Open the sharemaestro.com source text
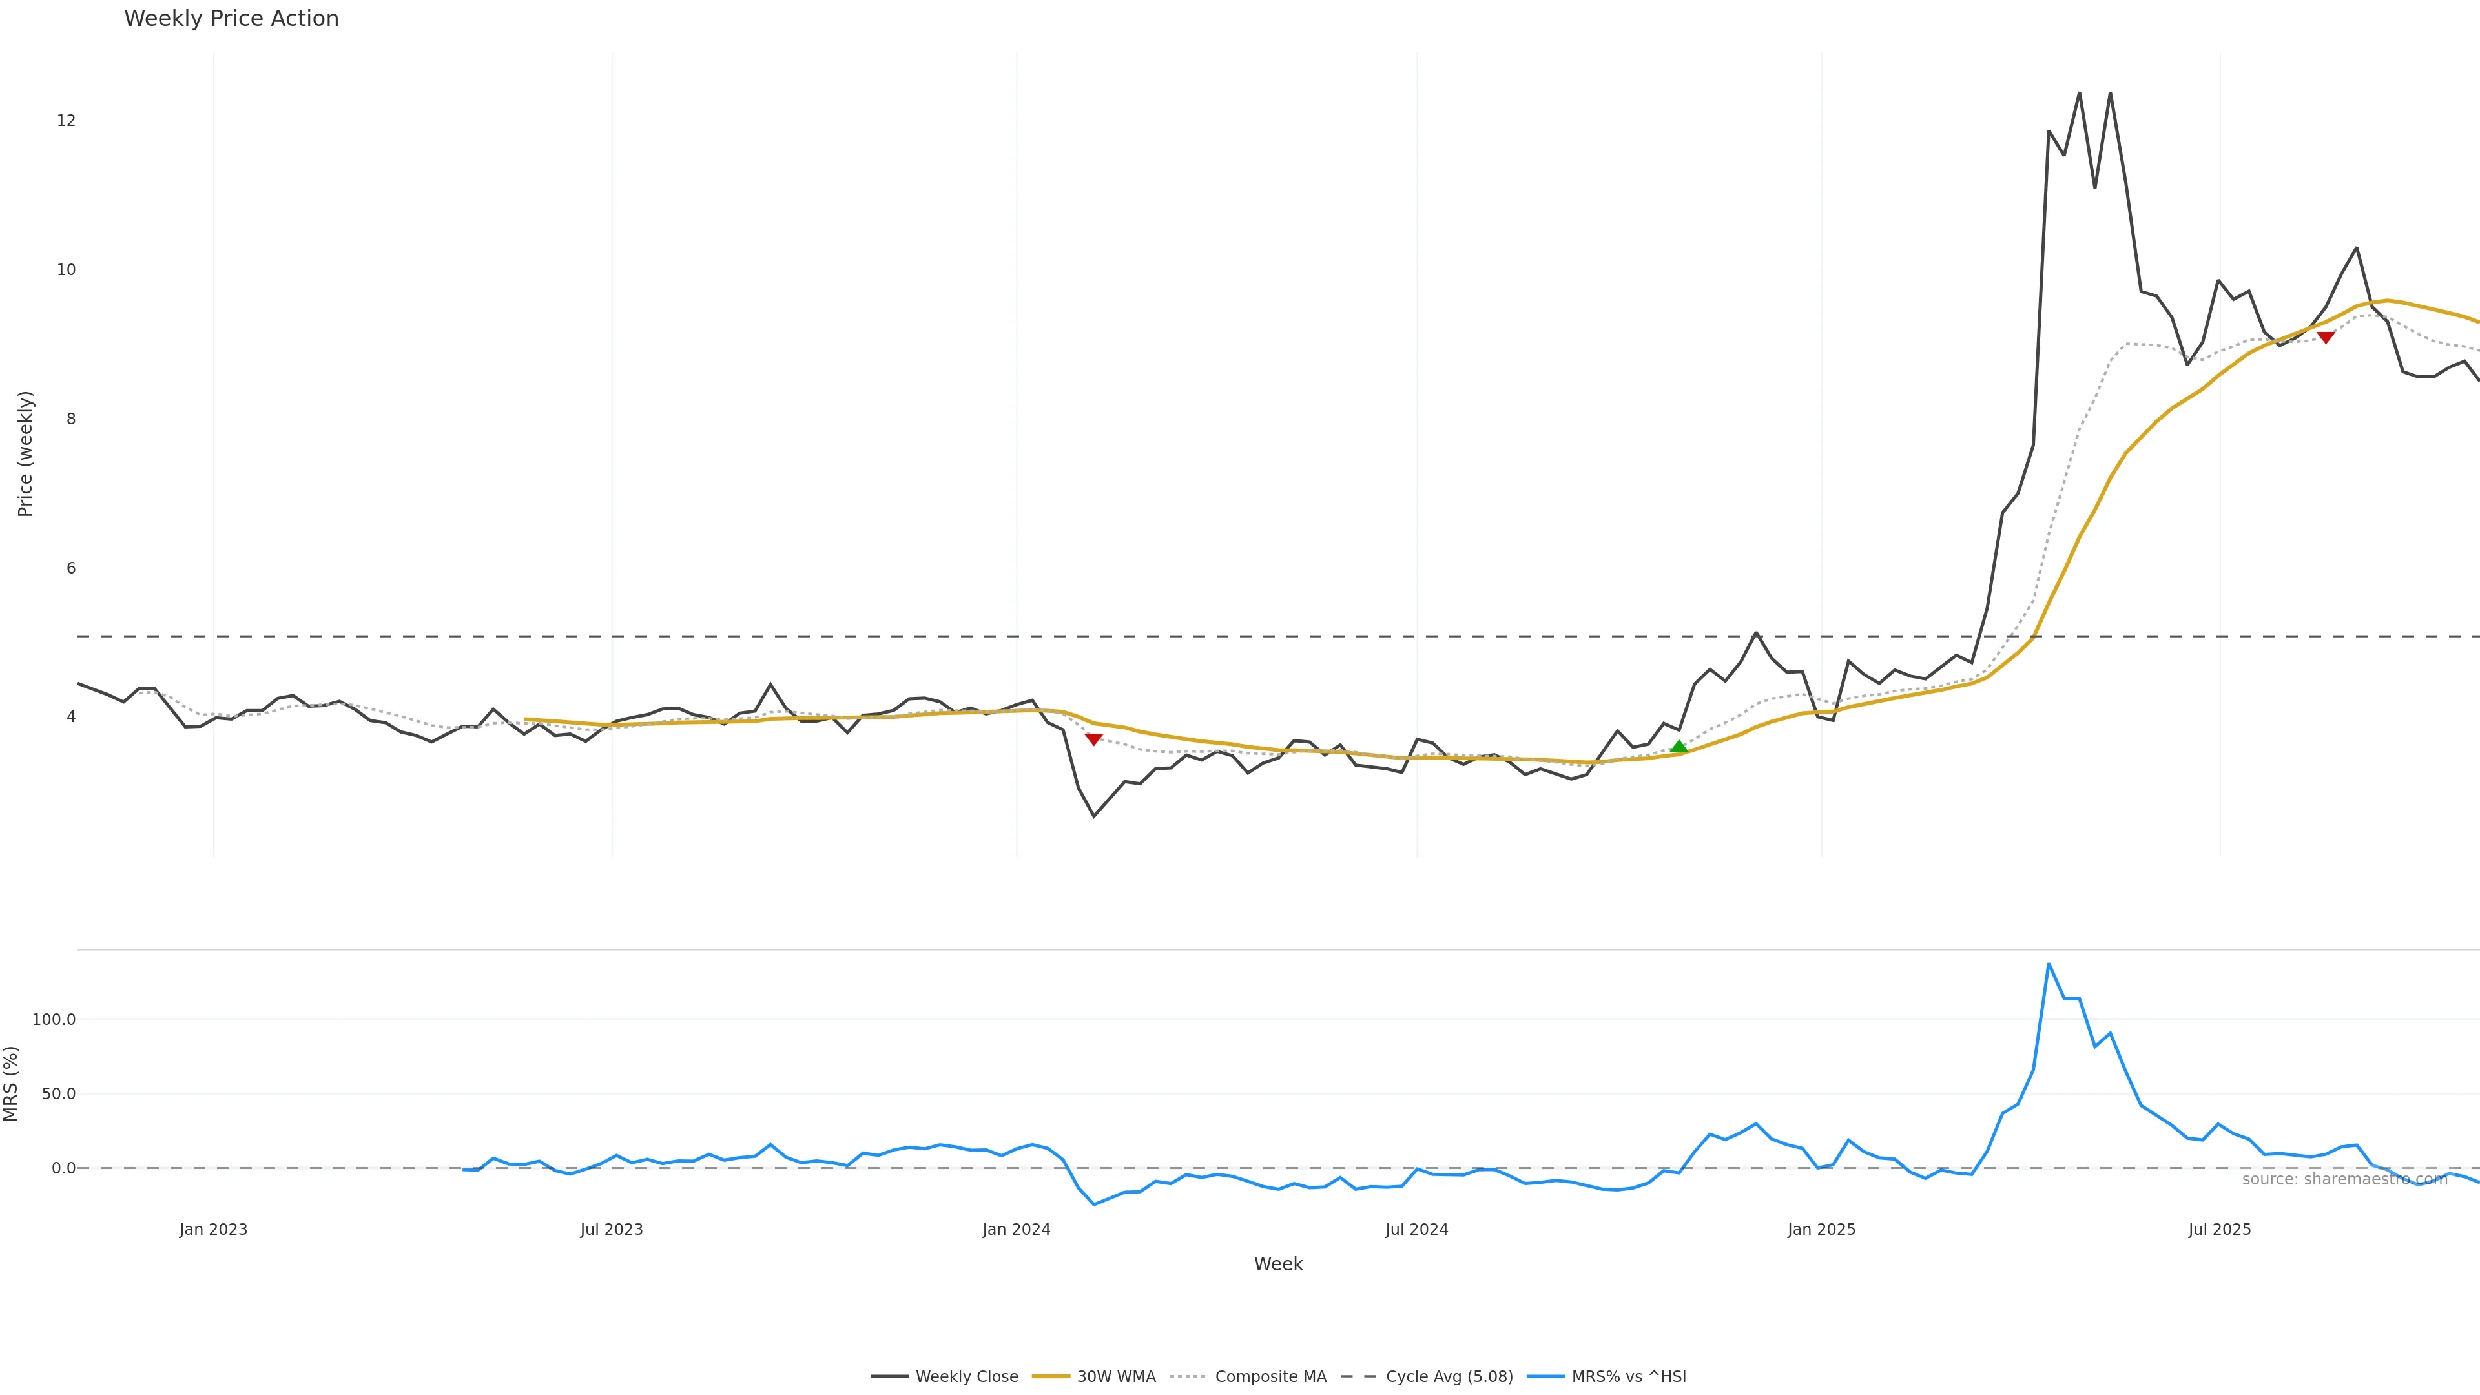The image size is (2480, 1395). (x=2344, y=1179)
